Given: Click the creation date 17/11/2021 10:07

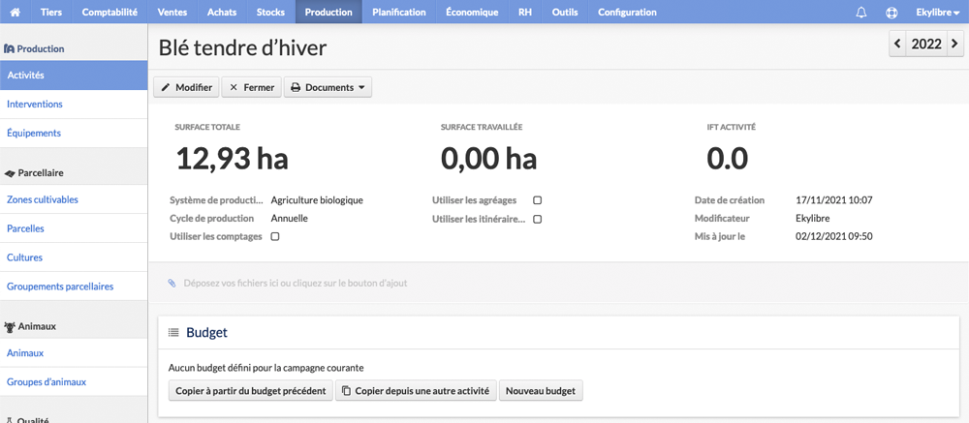Looking at the screenshot, I should click(833, 200).
